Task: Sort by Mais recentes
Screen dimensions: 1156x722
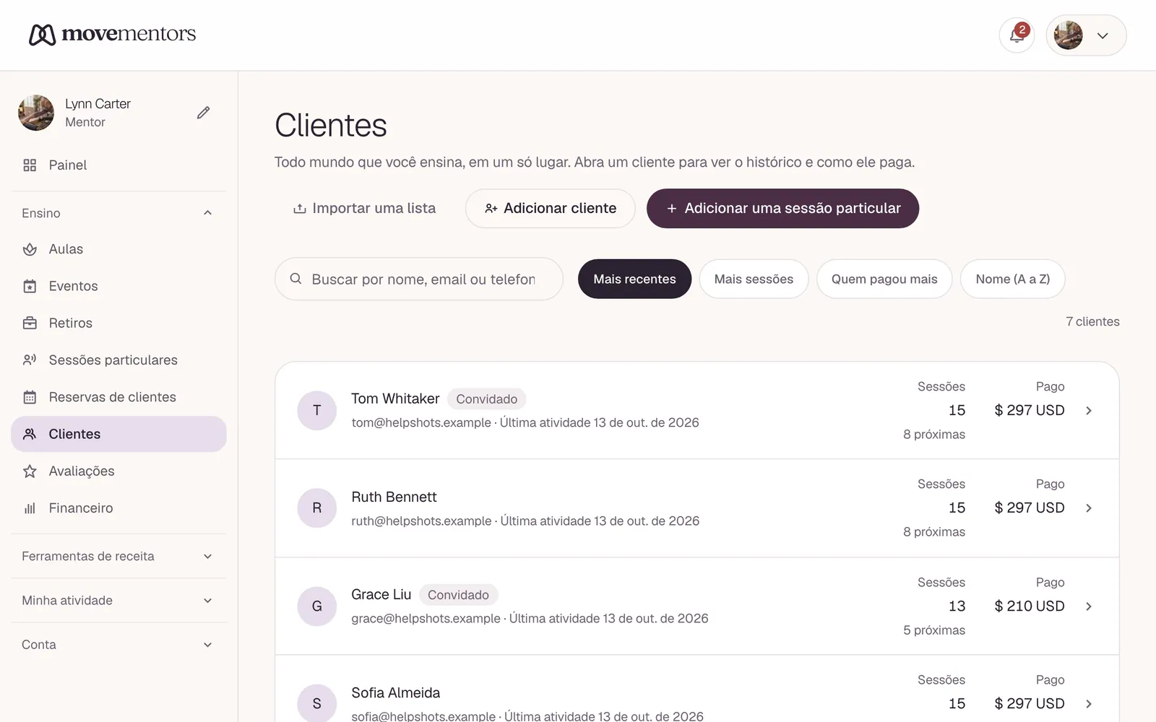Action: [634, 279]
